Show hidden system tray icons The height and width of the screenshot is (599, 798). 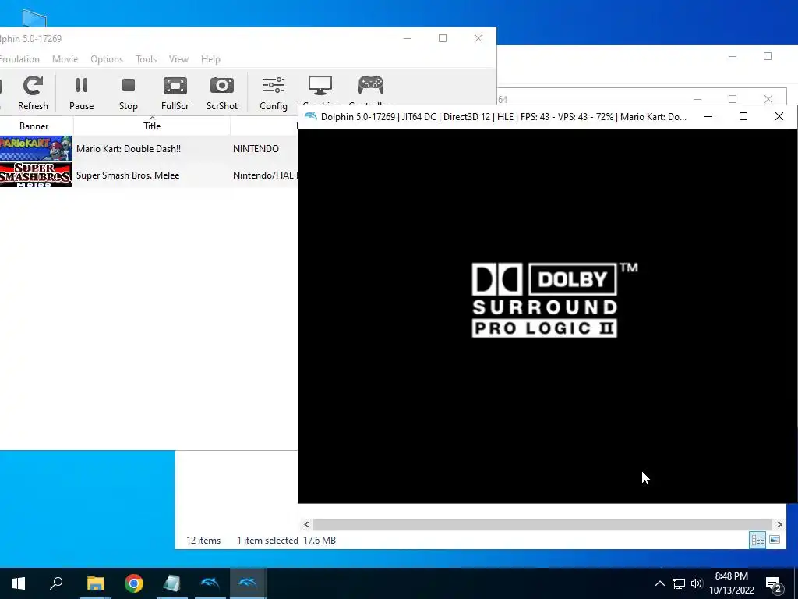point(659,583)
